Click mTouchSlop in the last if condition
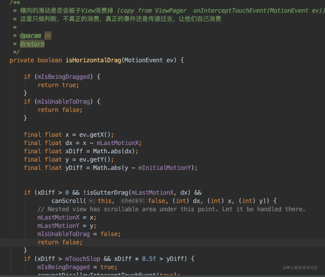This screenshot has width=325, height=277. pos(83,259)
